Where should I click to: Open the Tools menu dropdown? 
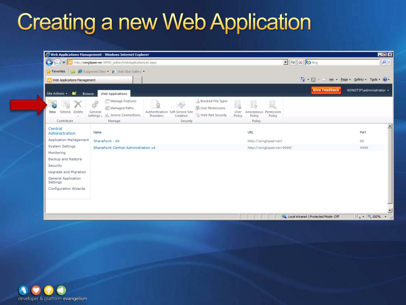375,79
